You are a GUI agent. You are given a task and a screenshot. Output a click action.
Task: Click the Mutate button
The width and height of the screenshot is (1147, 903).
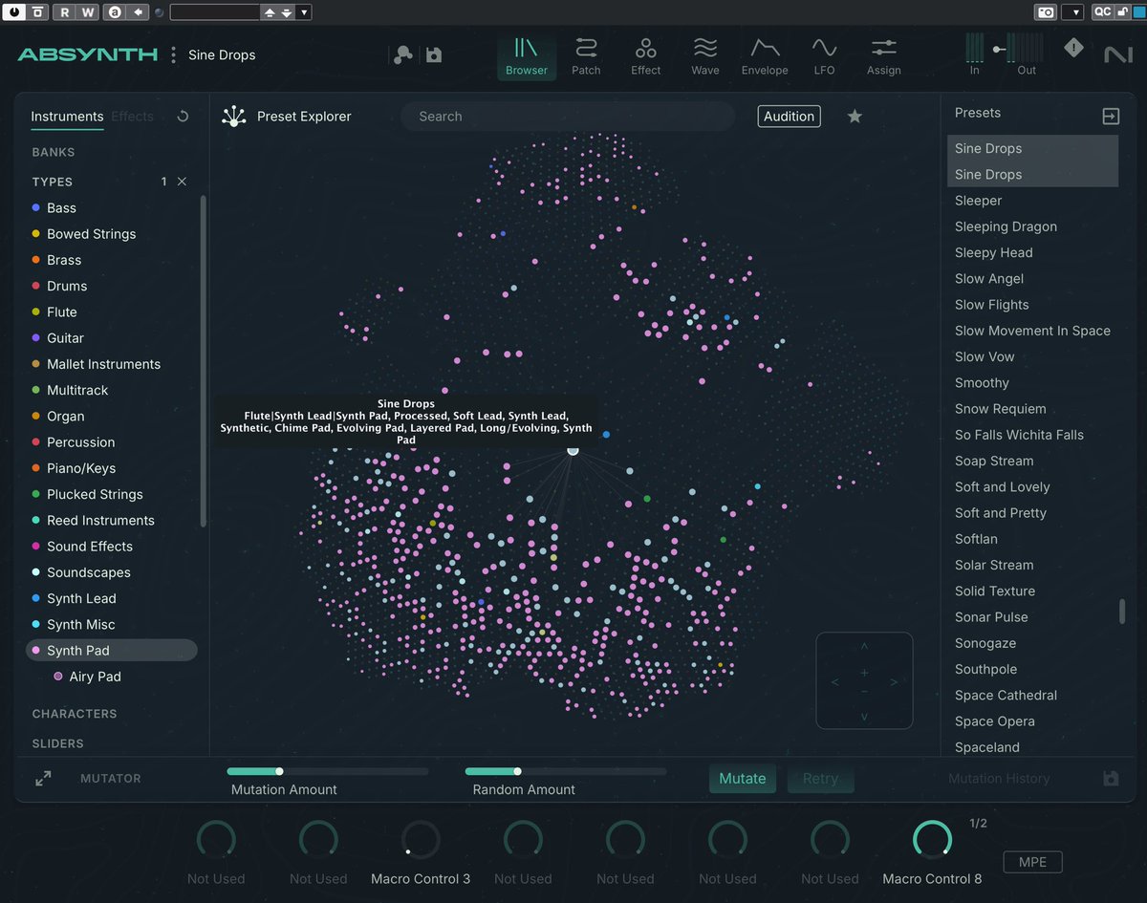[743, 779]
